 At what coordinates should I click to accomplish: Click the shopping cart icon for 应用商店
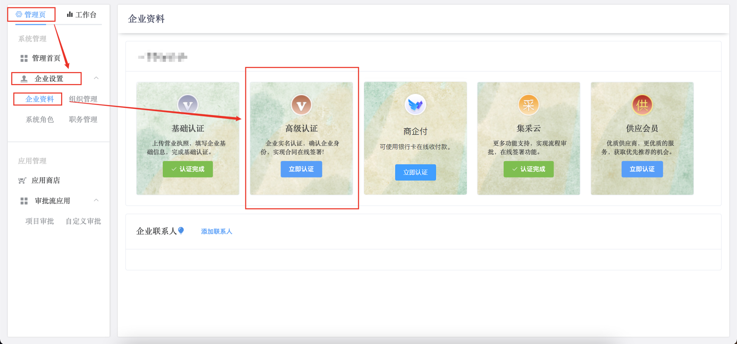[23, 181]
